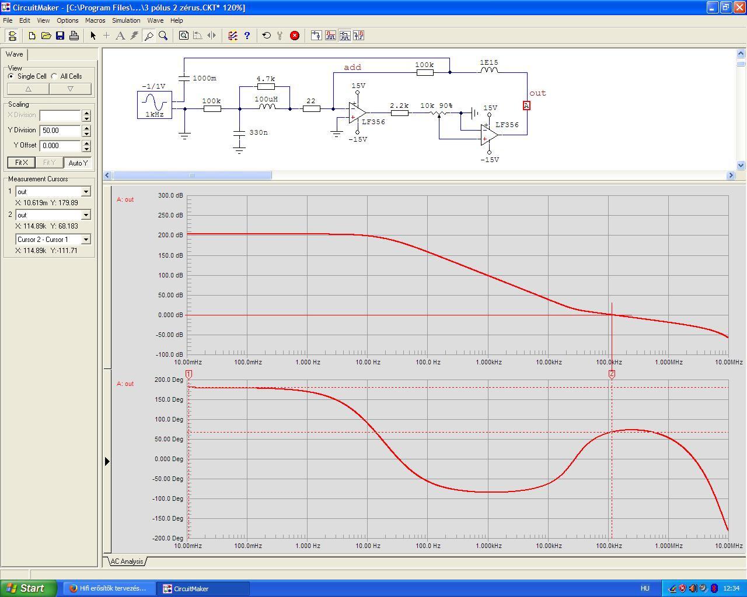Select the Text tool letter A icon
The image size is (747, 597).
(120, 36)
